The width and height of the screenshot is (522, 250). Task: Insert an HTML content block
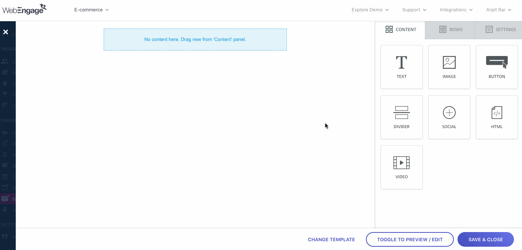coord(497,117)
